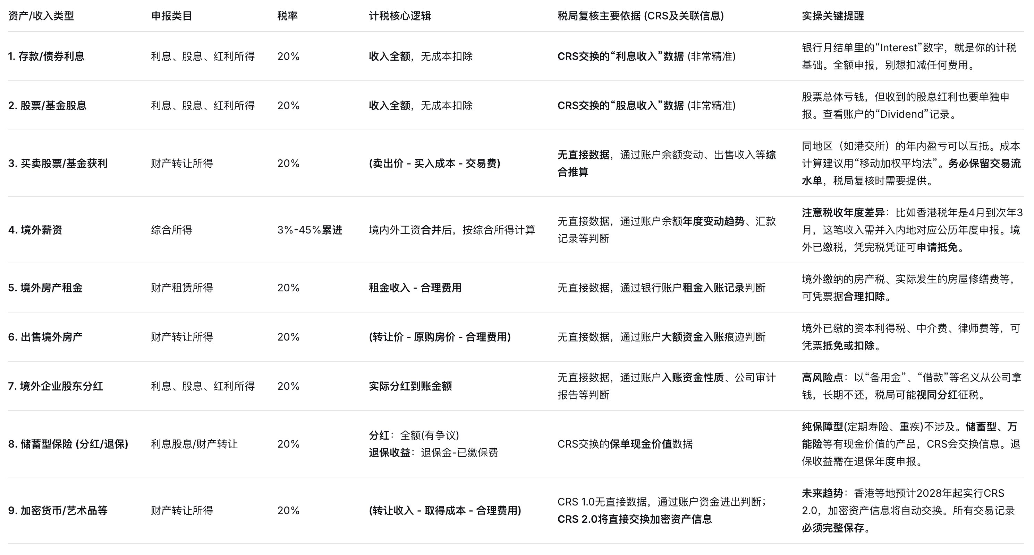Click the 申报类目 column header
The height and width of the screenshot is (555, 1034).
point(171,16)
